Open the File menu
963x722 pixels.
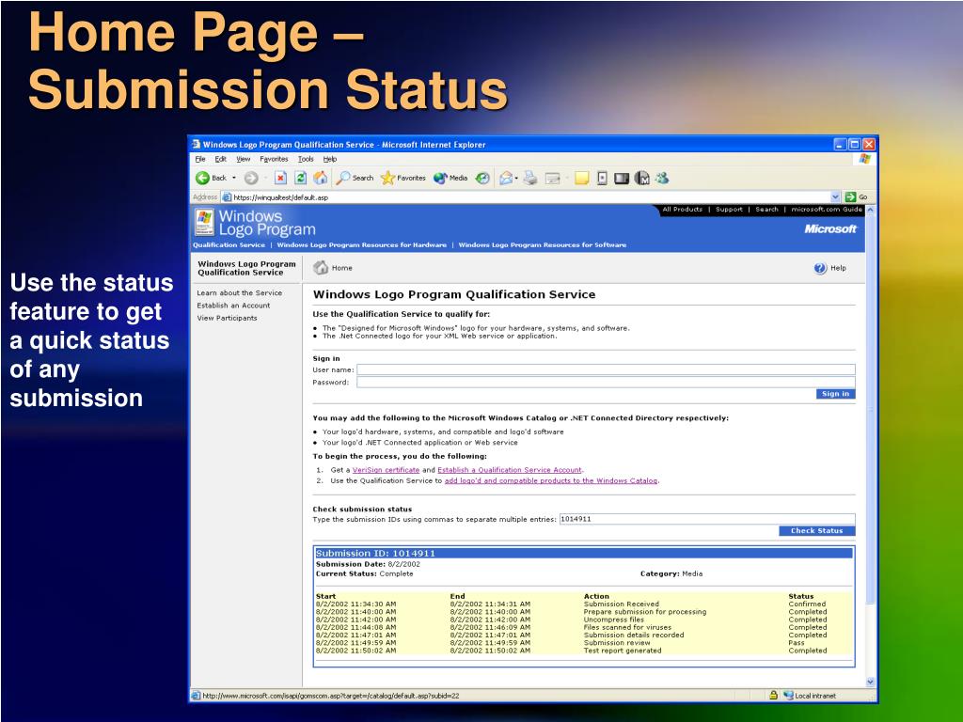click(x=200, y=159)
